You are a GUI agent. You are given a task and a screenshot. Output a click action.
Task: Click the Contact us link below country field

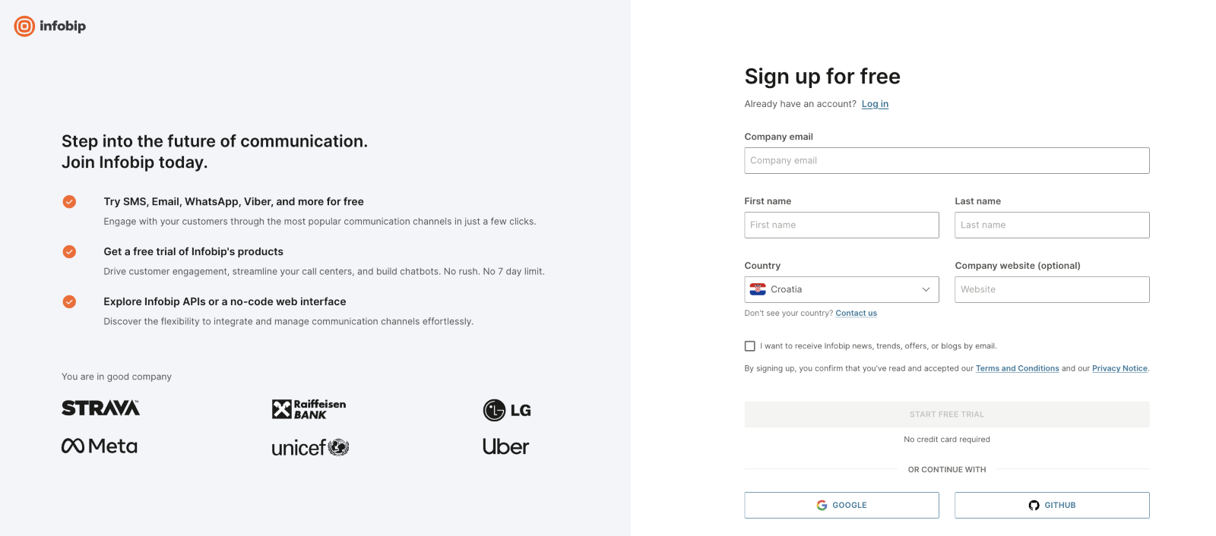click(856, 313)
